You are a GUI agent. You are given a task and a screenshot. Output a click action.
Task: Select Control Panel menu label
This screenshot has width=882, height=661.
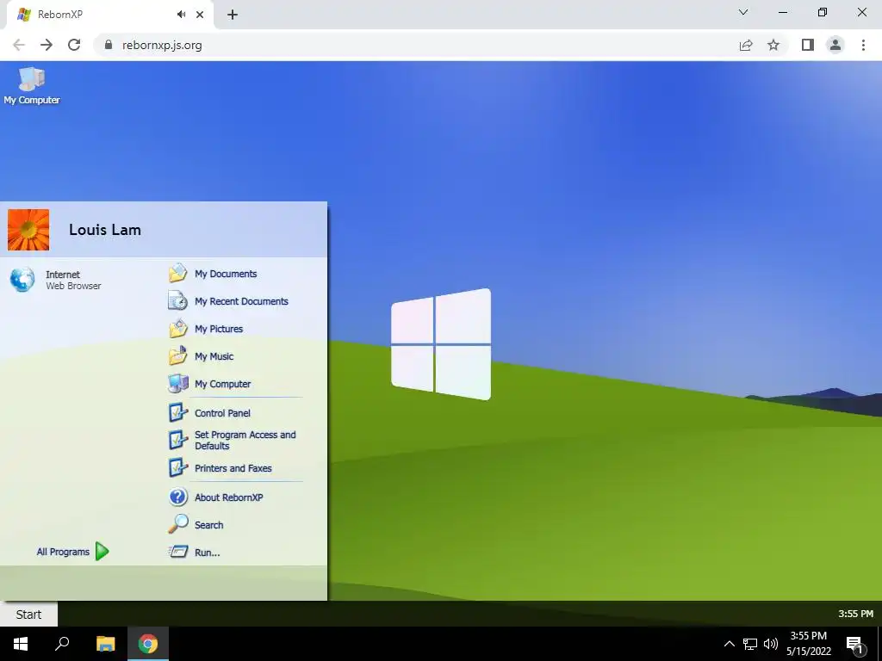pos(222,413)
